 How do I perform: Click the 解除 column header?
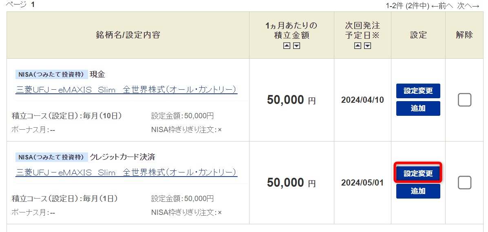(x=464, y=35)
